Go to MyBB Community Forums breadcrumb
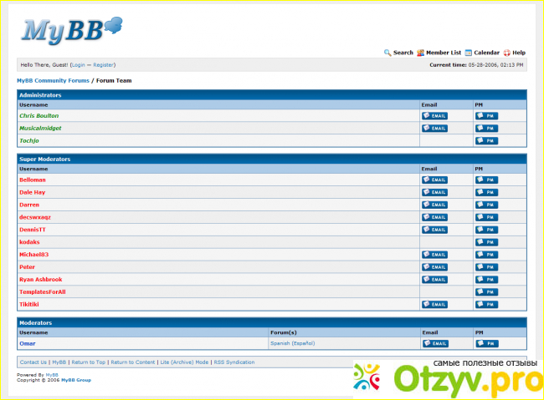 53,81
